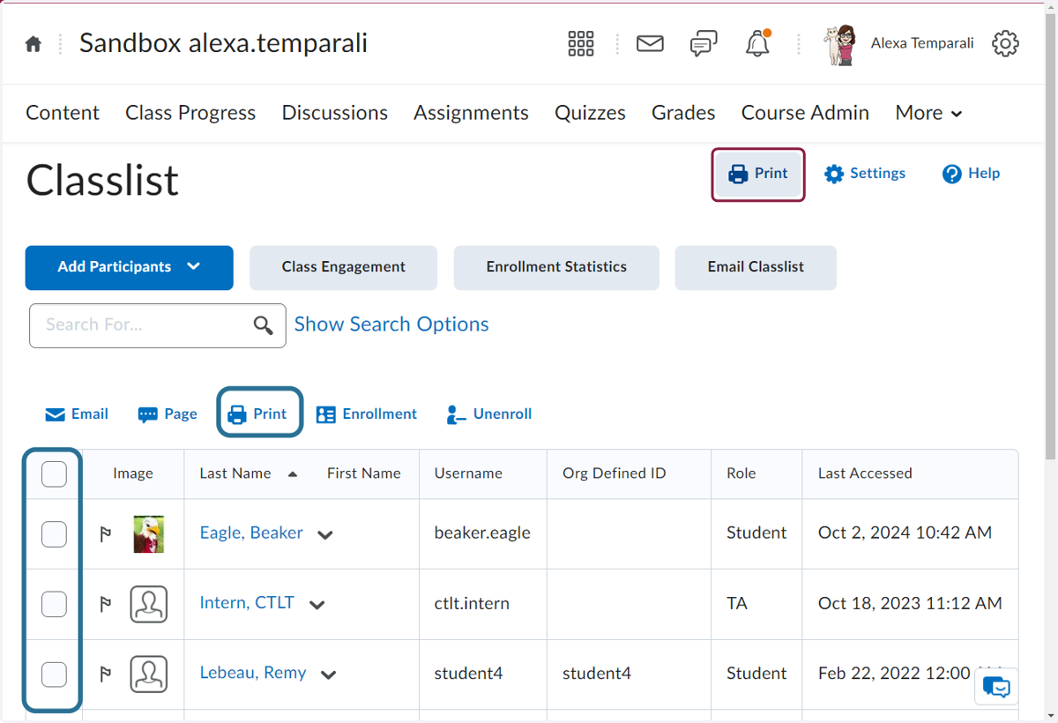Open the Lebeau, Remy name link
The height and width of the screenshot is (723, 1058).
(253, 673)
